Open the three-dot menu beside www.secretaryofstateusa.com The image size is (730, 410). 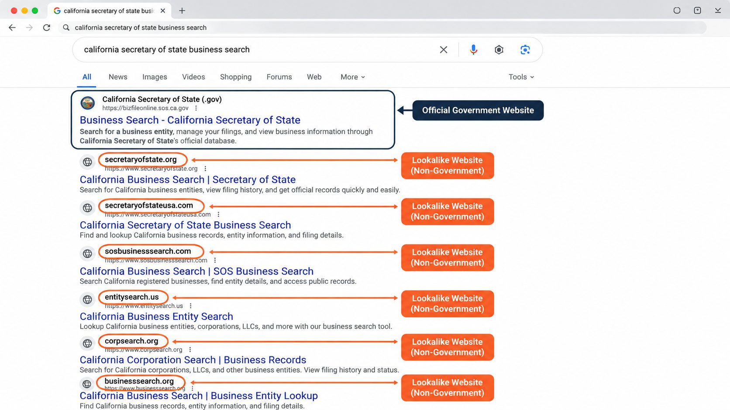[218, 214]
